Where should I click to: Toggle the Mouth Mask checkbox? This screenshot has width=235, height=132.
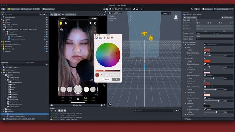point(205,115)
